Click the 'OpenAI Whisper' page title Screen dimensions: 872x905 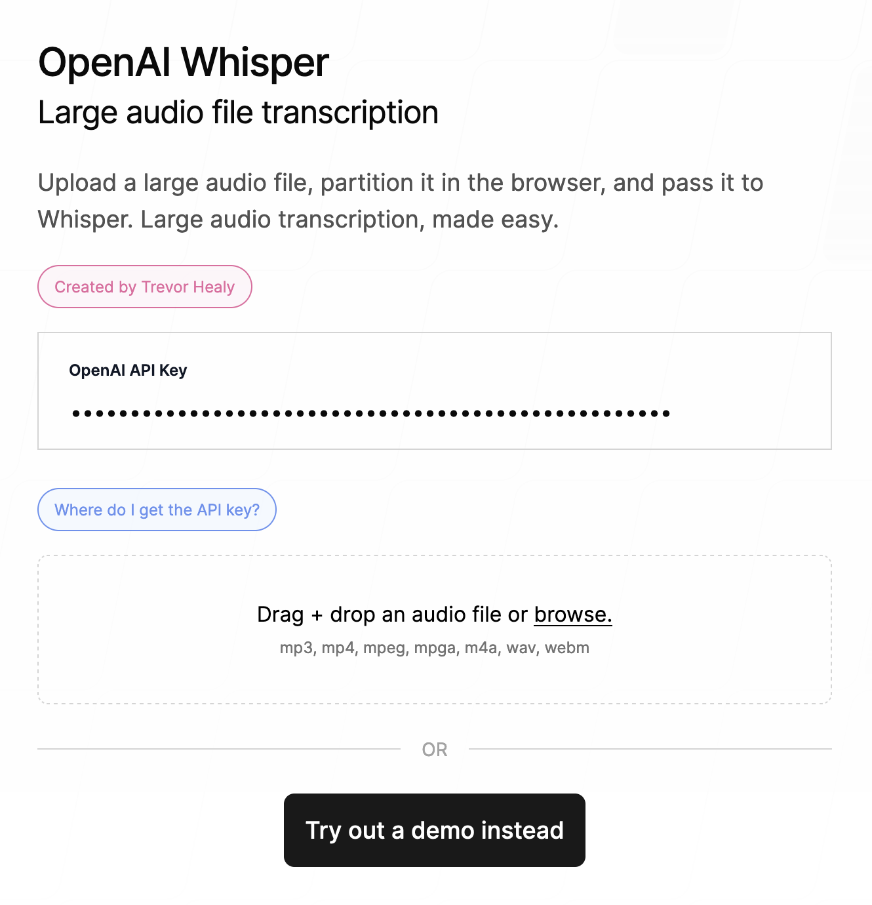tap(184, 63)
